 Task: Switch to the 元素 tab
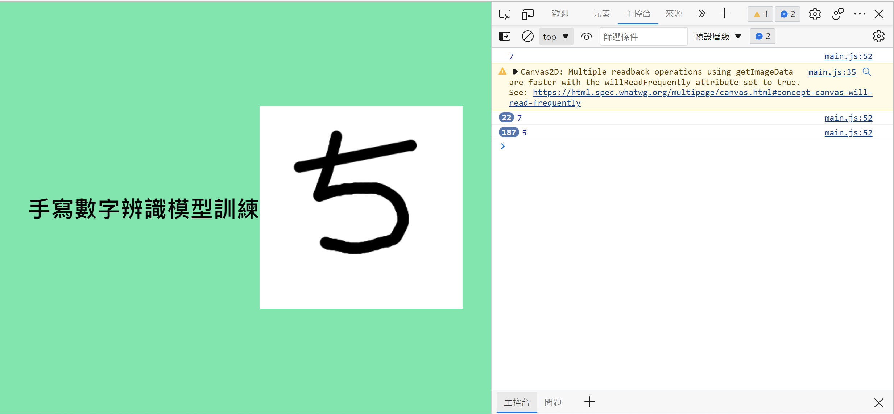pos(601,14)
